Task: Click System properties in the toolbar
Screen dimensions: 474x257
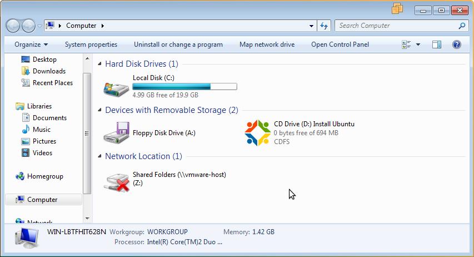Action: tap(91, 45)
